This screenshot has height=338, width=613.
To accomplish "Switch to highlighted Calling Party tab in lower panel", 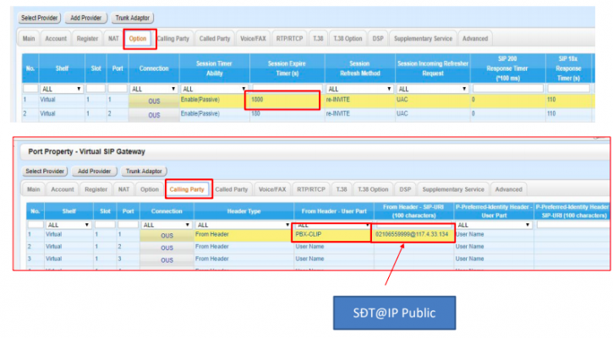I will (x=187, y=189).
